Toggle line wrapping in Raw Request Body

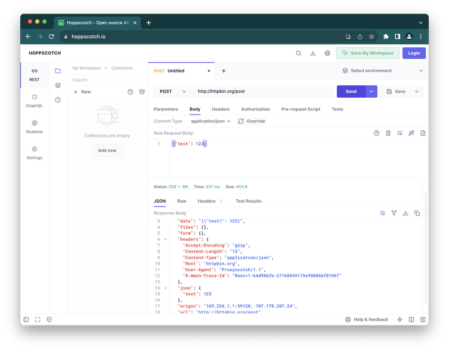coord(400,133)
